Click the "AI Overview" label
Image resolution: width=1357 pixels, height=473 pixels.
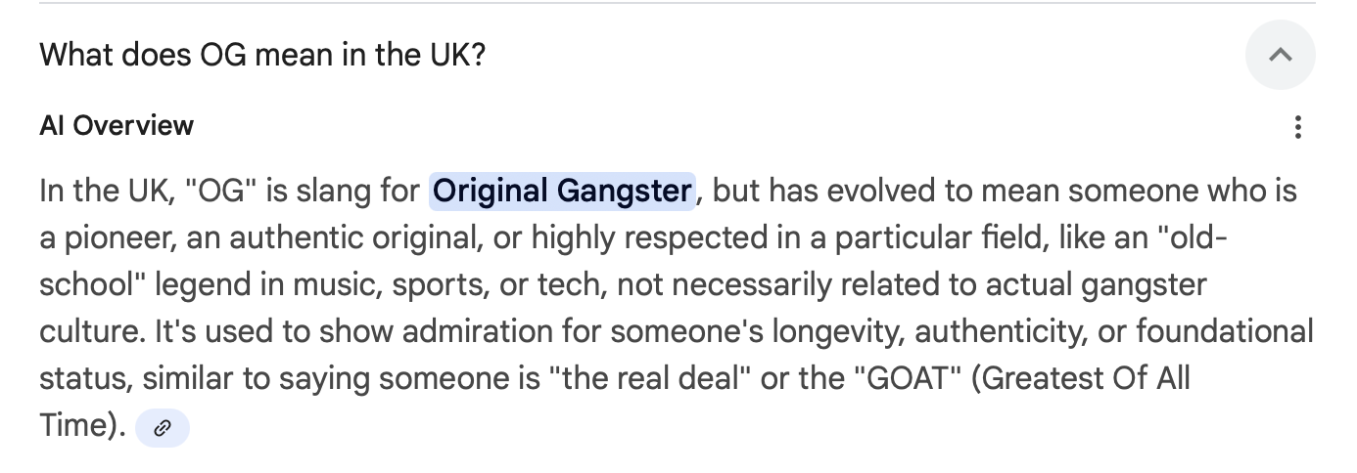117,126
